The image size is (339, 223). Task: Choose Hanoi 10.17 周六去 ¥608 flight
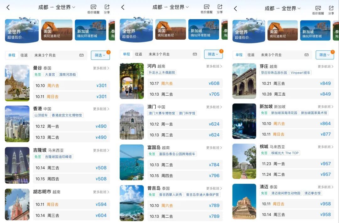tap(185, 83)
